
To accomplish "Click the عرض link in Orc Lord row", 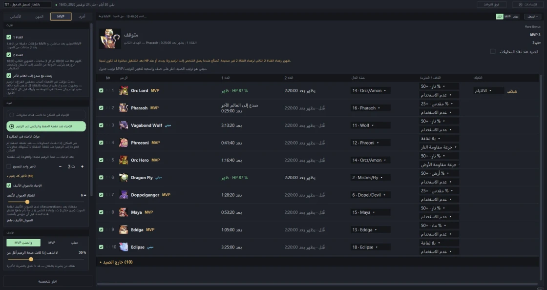I will pos(512,91).
